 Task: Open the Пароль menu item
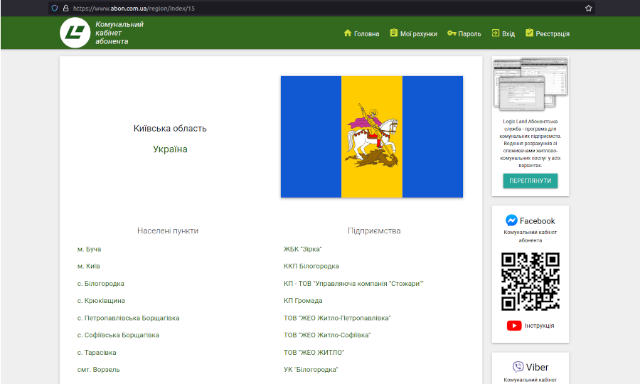[469, 34]
